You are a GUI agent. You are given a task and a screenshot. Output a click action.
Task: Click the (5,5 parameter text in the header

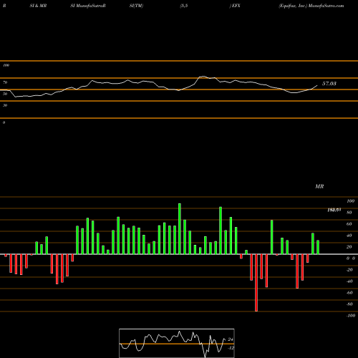(x=184, y=6)
